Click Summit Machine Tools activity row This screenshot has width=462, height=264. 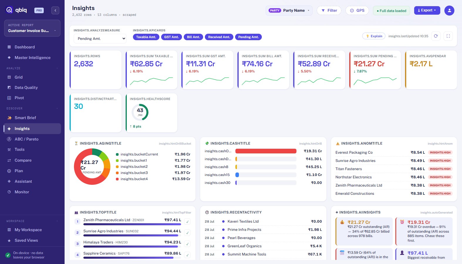[263, 254]
